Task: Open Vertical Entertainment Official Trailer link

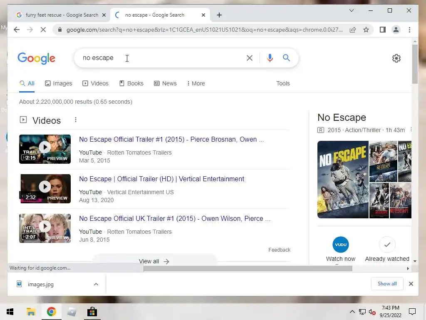Action: 161,179
